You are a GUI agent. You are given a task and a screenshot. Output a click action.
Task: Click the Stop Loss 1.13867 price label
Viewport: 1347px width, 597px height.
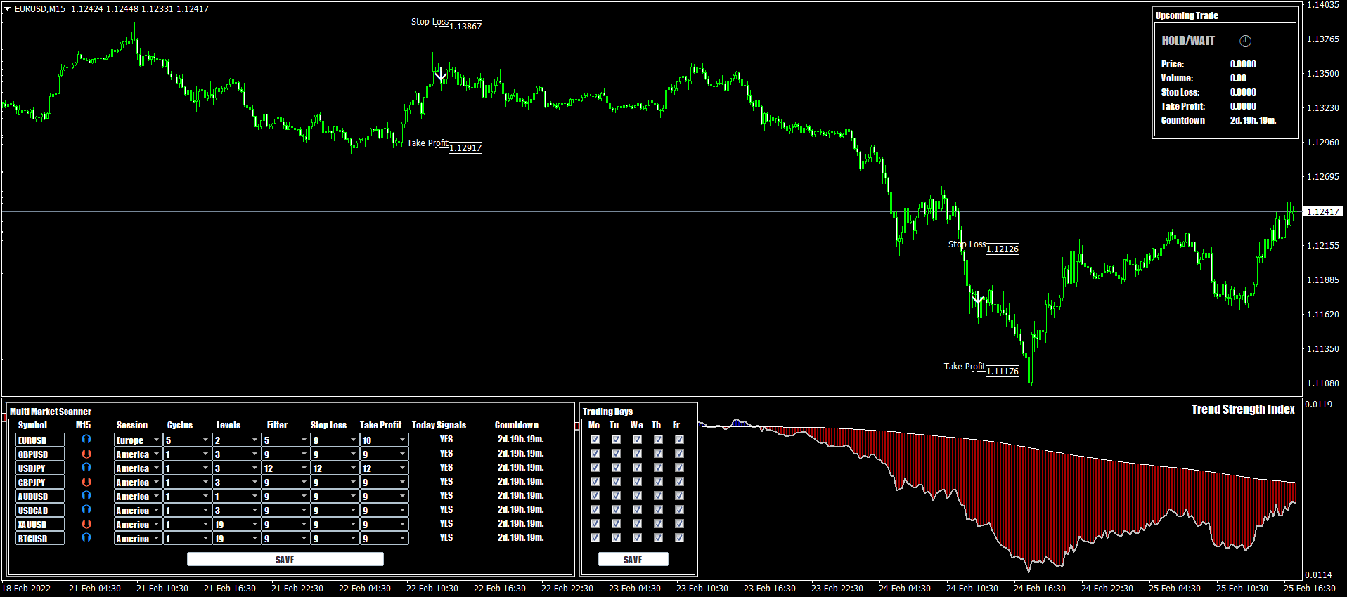465,27
